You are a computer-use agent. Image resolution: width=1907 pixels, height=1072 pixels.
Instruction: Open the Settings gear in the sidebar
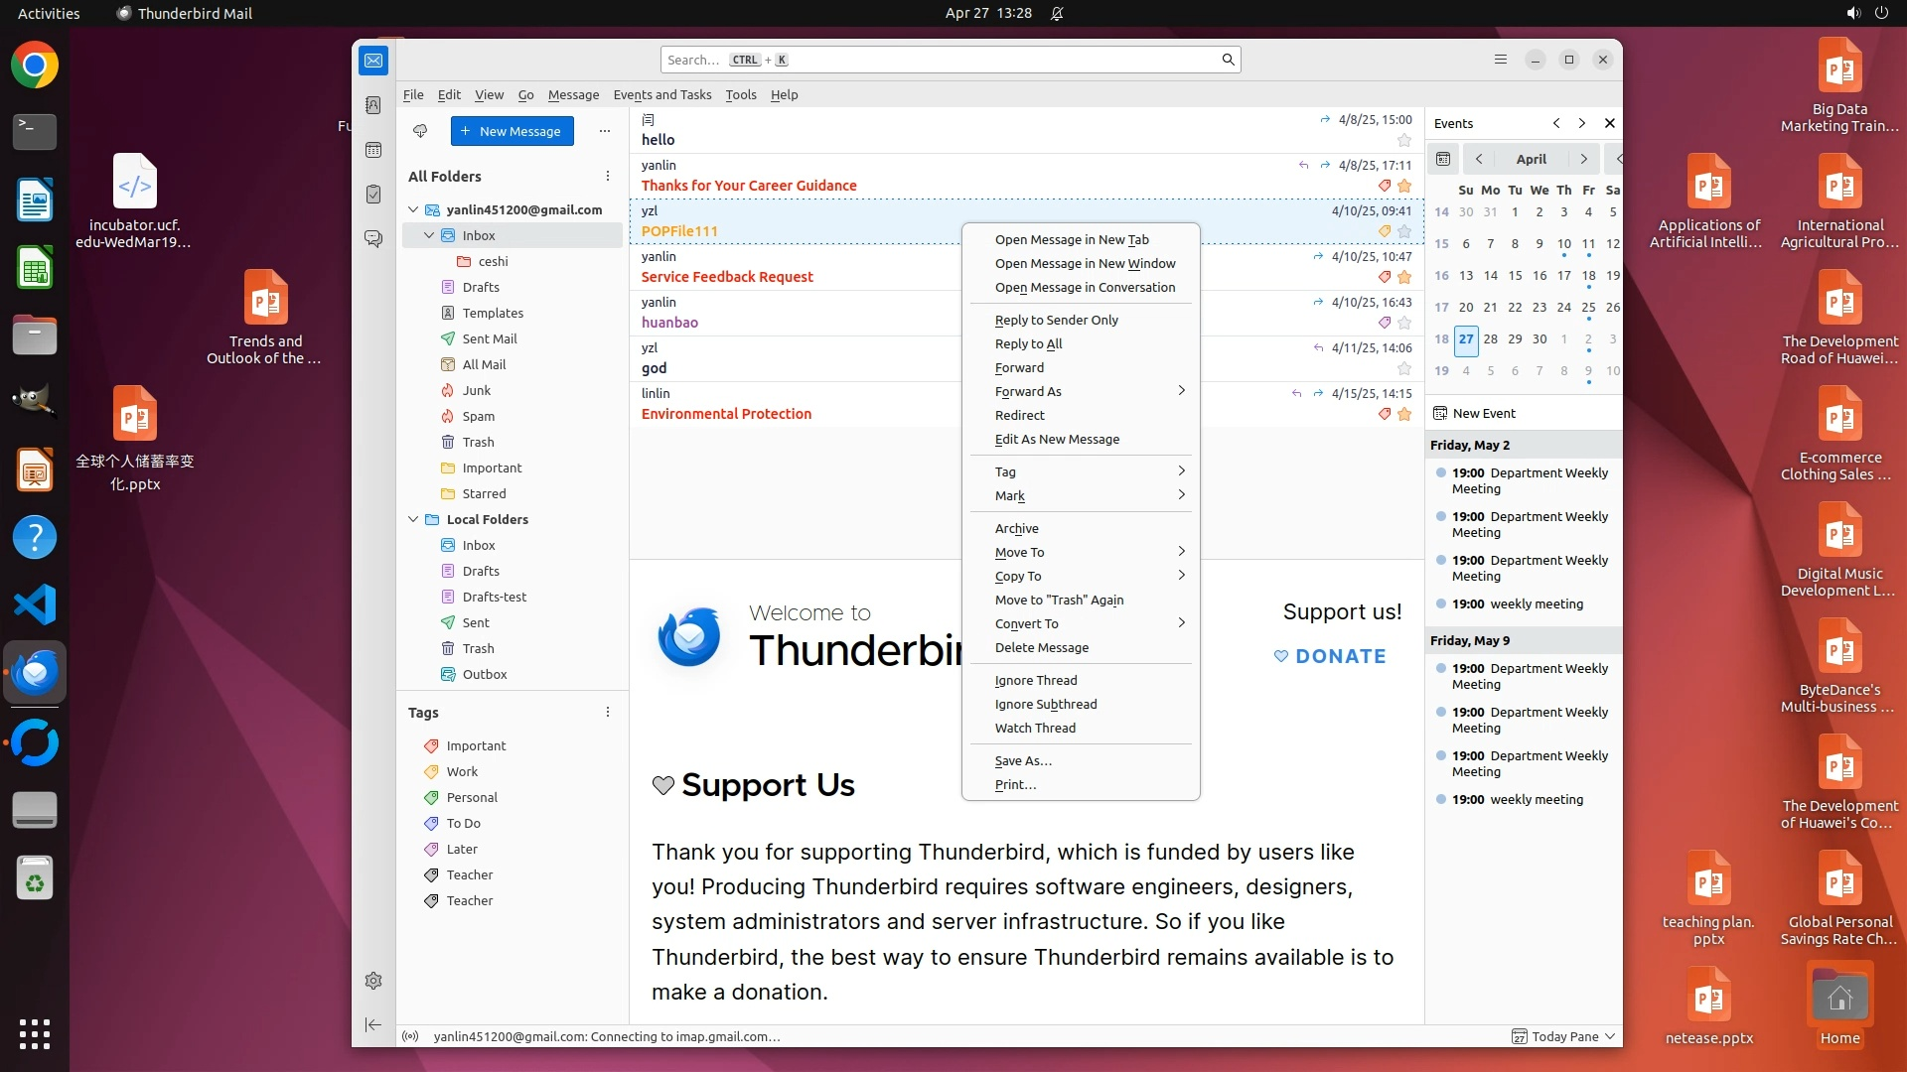click(373, 981)
